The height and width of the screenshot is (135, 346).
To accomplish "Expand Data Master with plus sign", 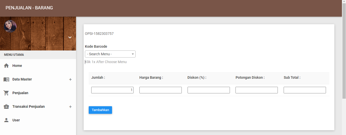I will [x=70, y=79].
